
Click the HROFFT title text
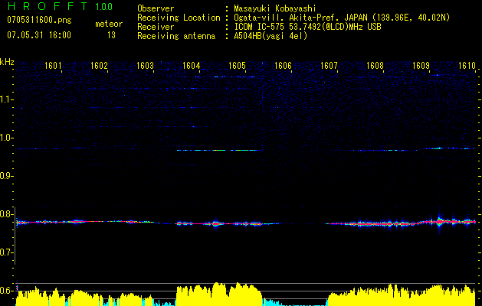47,6
